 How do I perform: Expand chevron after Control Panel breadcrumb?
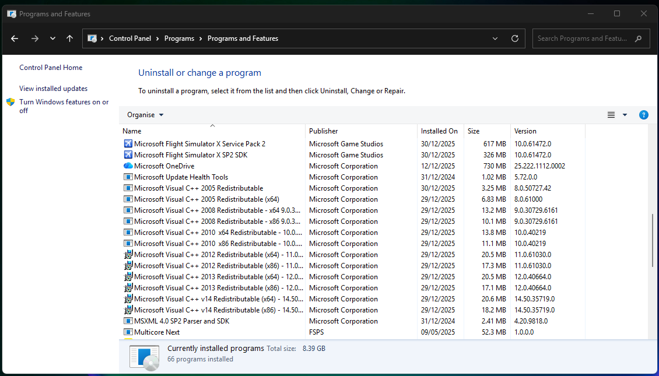pos(157,38)
